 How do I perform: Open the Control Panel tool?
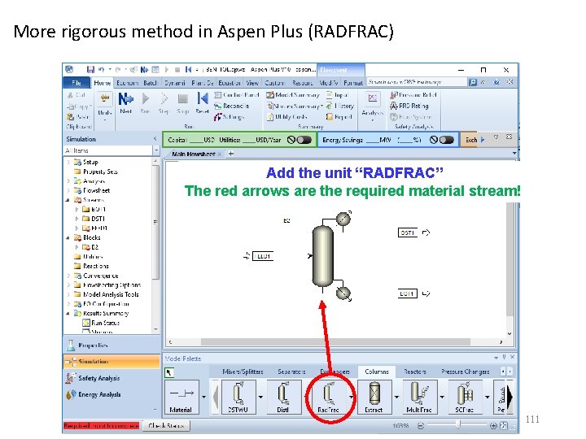pos(237,95)
